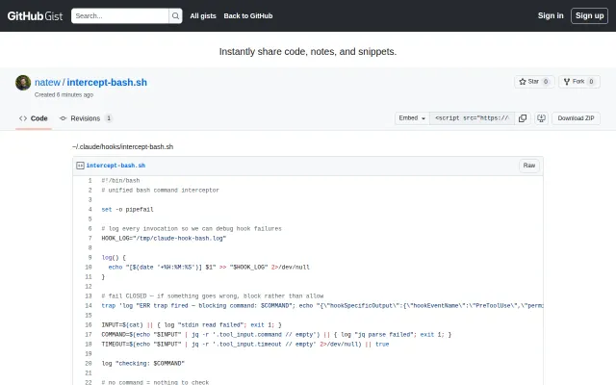Click the HOOK_LOG assignment line
Image resolution: width=616 pixels, height=385 pixels.
164,239
